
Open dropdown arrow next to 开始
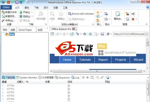pos(32,12)
